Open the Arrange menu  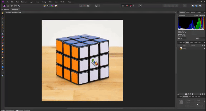(44, 2)
